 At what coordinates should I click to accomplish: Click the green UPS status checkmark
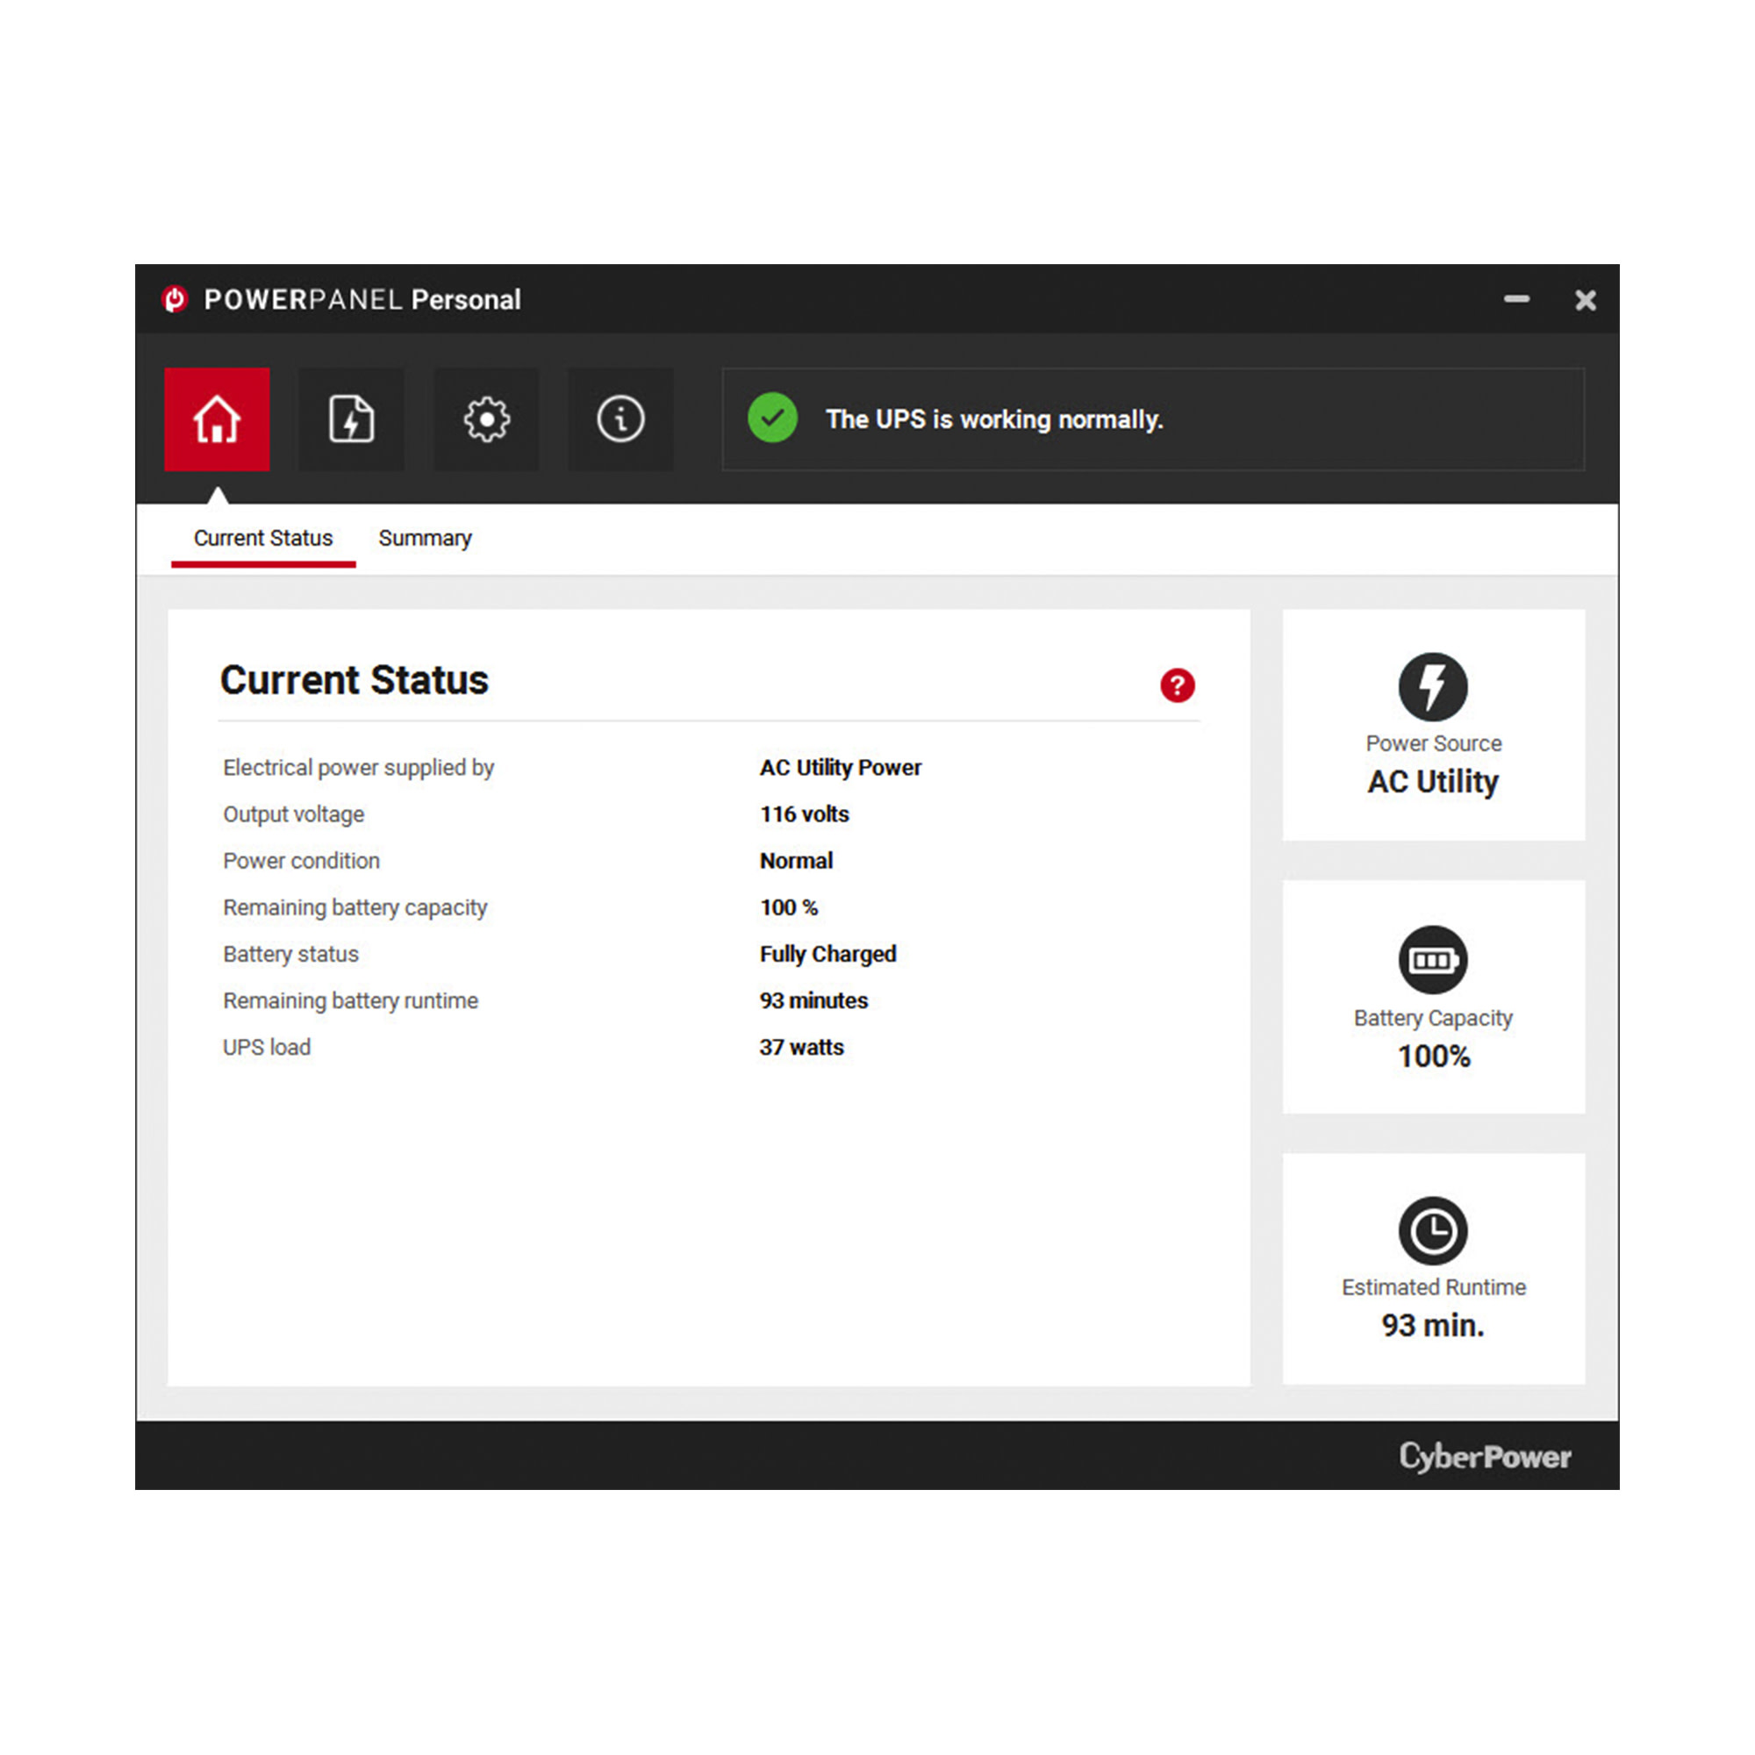772,418
